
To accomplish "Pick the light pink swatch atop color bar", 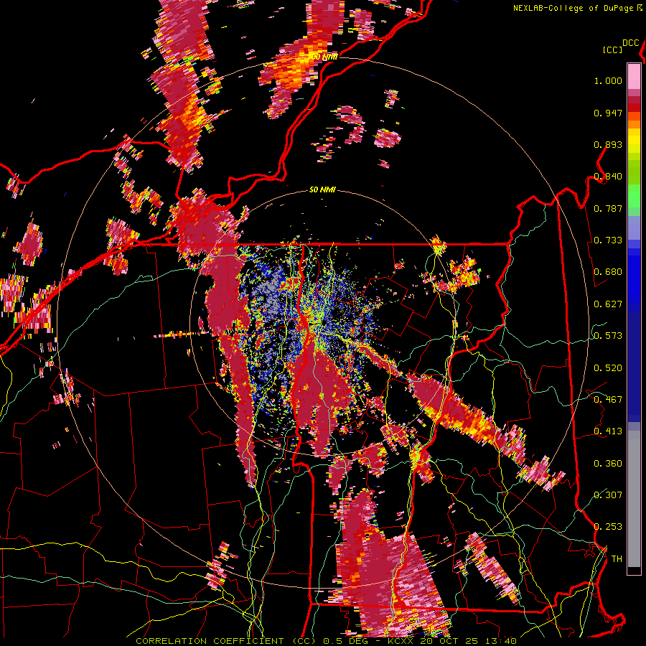I will point(634,76).
